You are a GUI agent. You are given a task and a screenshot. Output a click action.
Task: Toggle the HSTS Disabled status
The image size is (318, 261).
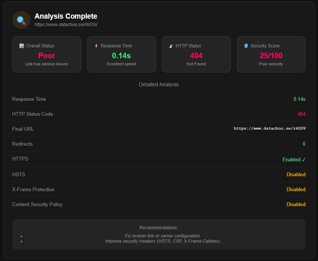296,174
